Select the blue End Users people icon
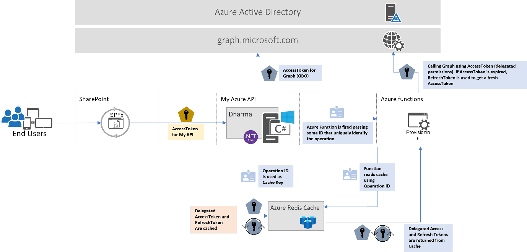Screen dimensions: 527x252 coord(13,116)
